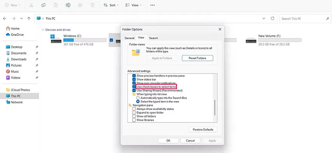332x153 pixels.
Task: Open OneDrive in navigation pane
Action: (15, 34)
